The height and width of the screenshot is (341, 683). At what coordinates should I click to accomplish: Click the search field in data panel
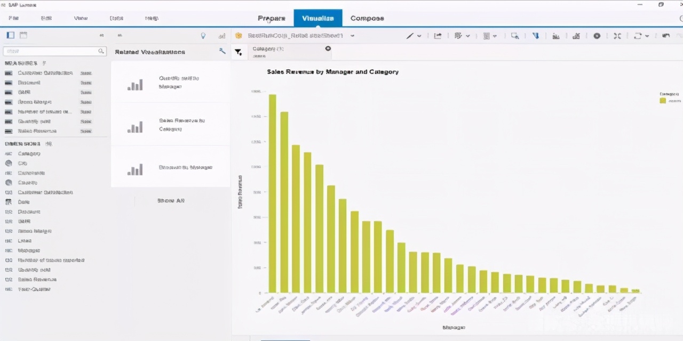click(x=51, y=51)
